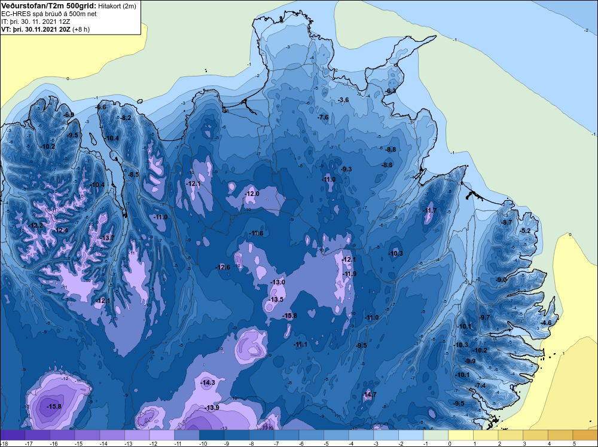The height and width of the screenshot is (447, 598).
Task: Click the 'IT: þri. 30. 11. 2021 12Z' line
Action: pos(35,22)
